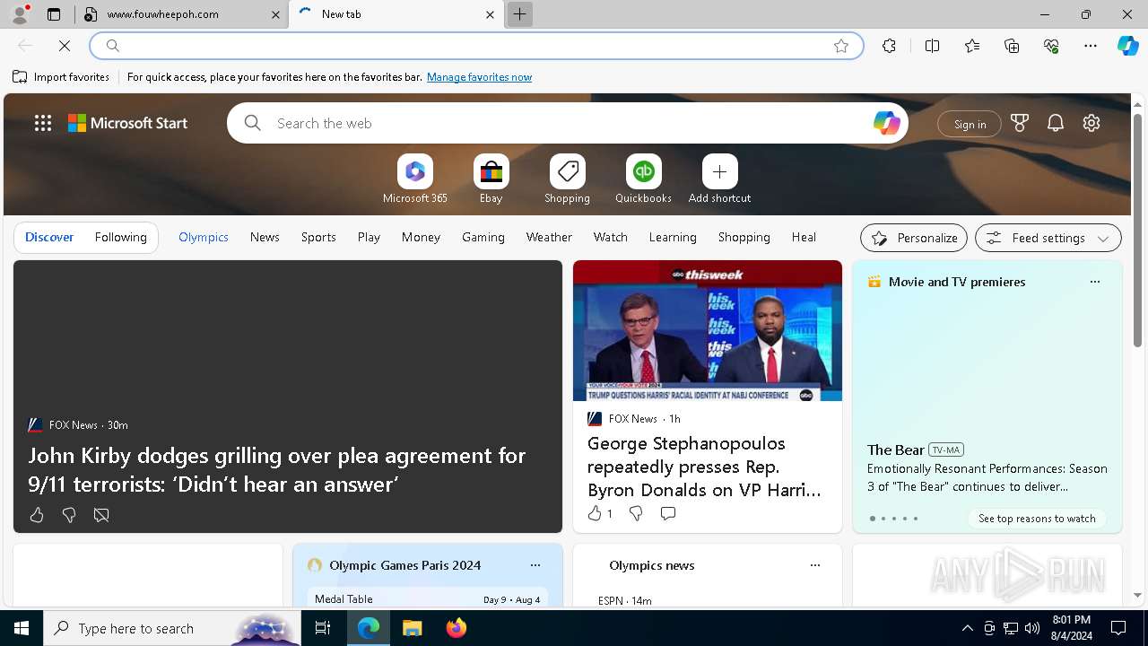Open page settings gear
Screen dimensions: 1148x646
coord(1091,124)
